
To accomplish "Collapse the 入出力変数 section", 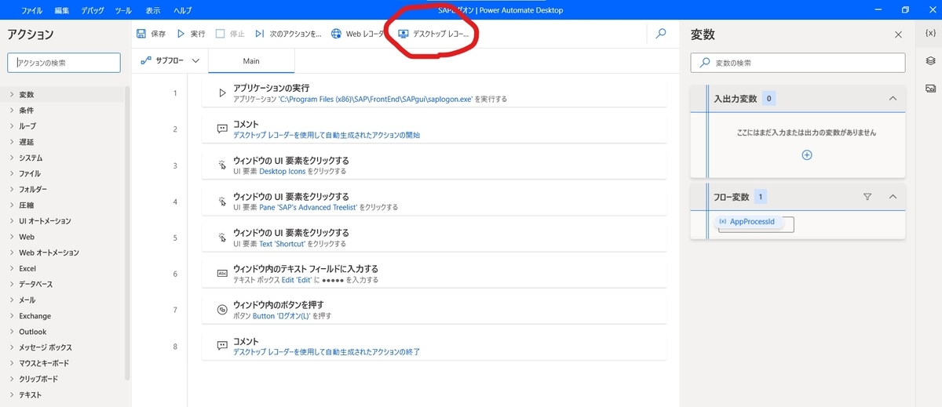I will point(893,99).
